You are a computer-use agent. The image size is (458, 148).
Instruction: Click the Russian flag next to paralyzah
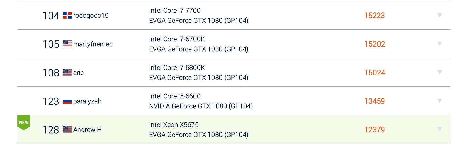pos(67,101)
